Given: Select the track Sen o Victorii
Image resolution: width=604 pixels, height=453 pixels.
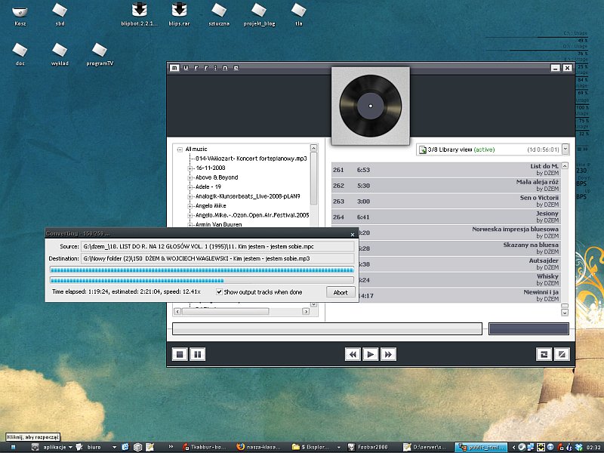Looking at the screenshot, I should point(445,201).
